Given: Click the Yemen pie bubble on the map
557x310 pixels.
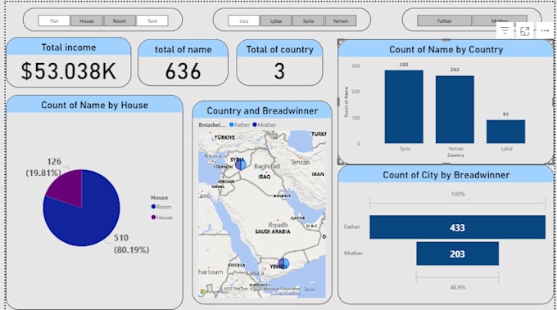Looking at the screenshot, I should click(x=283, y=263).
